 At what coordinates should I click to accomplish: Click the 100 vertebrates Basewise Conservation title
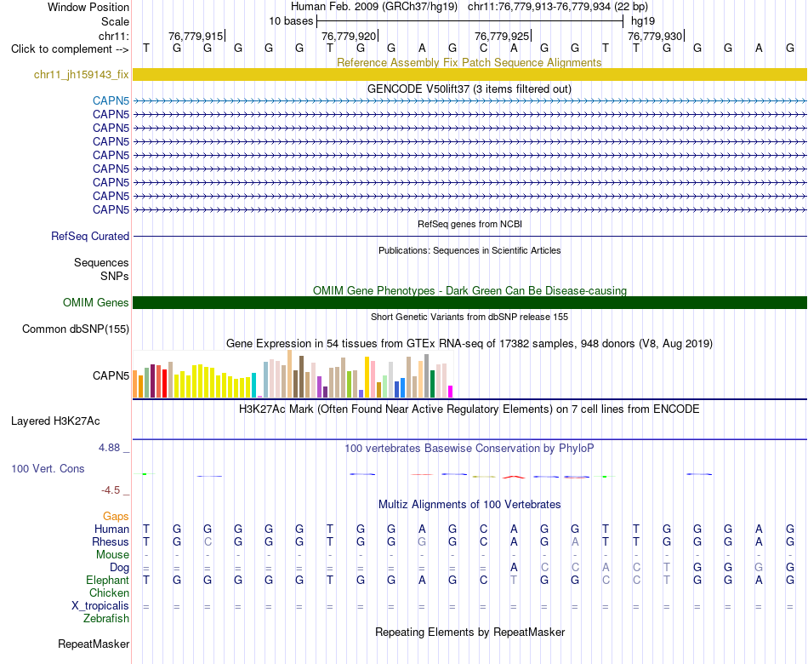[x=469, y=449]
